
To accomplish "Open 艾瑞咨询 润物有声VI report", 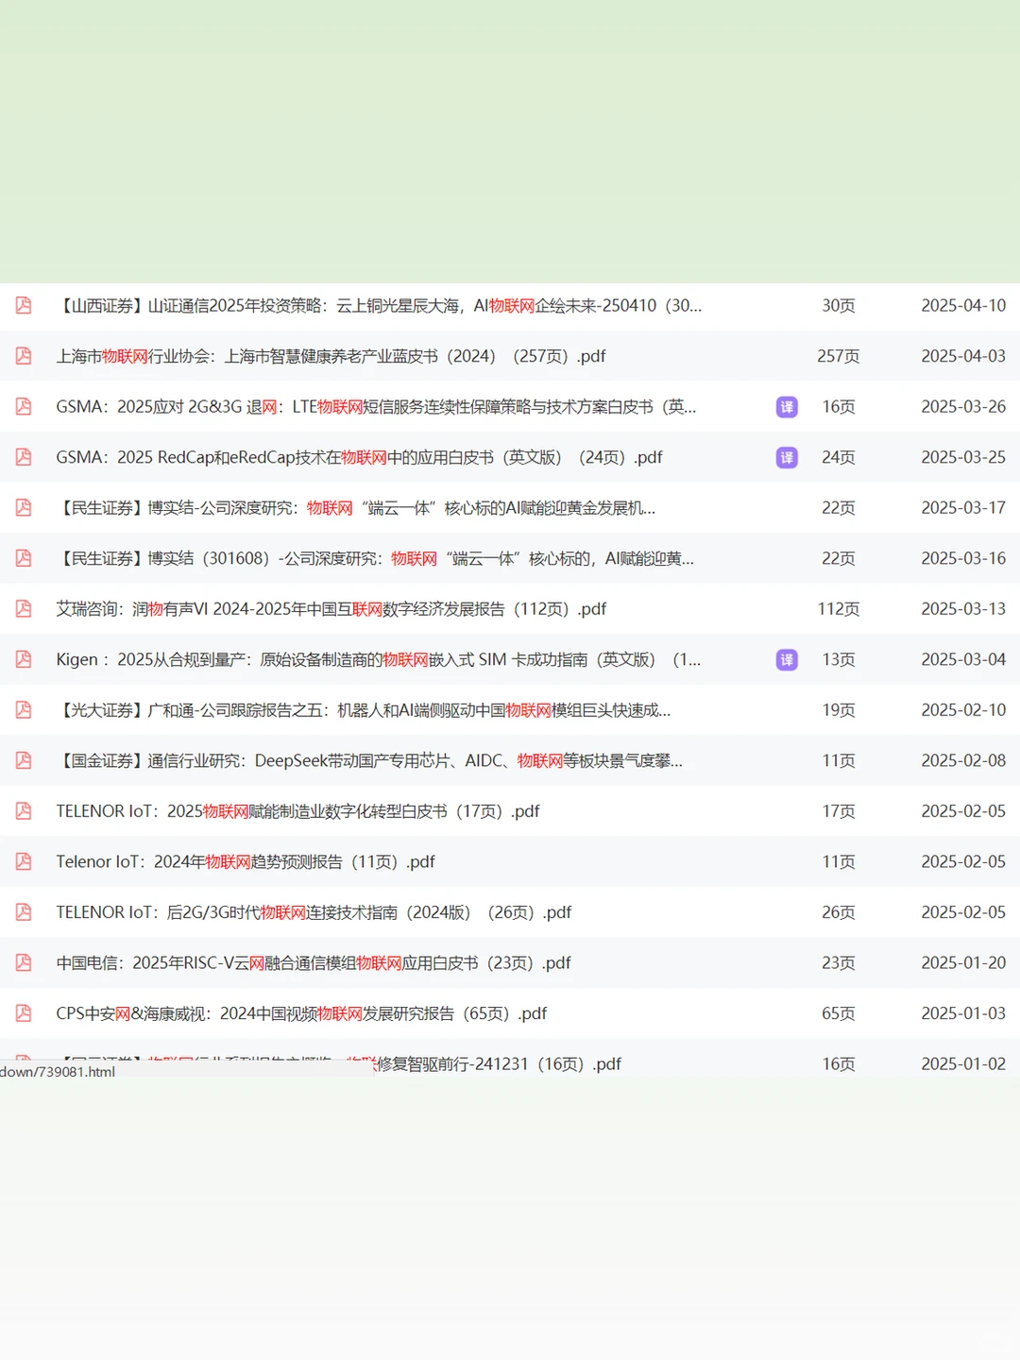I will coord(331,608).
